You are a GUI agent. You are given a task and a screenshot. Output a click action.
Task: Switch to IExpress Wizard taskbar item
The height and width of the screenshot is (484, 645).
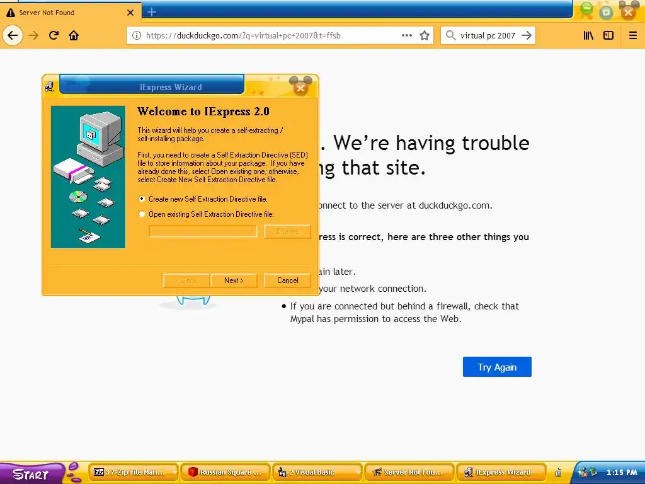click(x=501, y=472)
